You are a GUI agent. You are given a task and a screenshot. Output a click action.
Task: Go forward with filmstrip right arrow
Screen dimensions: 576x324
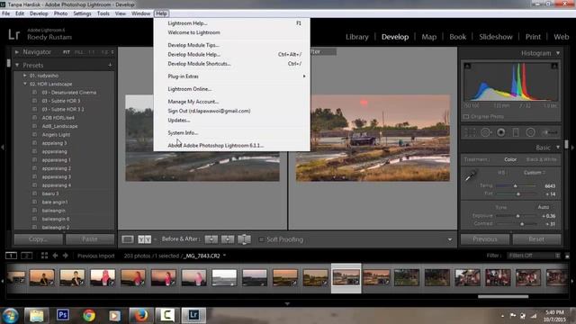[66, 256]
